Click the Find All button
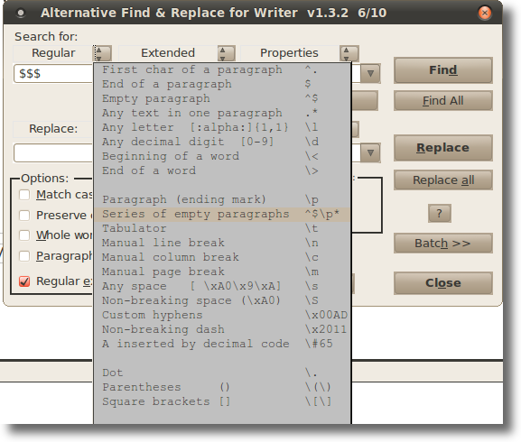Viewport: 521px width, 442px height. point(443,100)
